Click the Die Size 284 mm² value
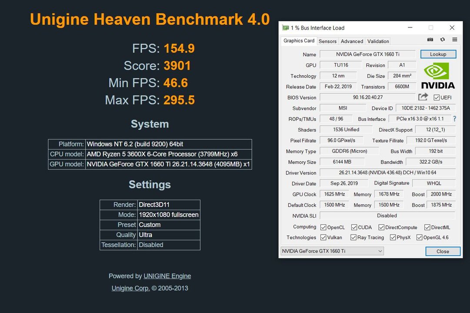 pyautogui.click(x=402, y=76)
